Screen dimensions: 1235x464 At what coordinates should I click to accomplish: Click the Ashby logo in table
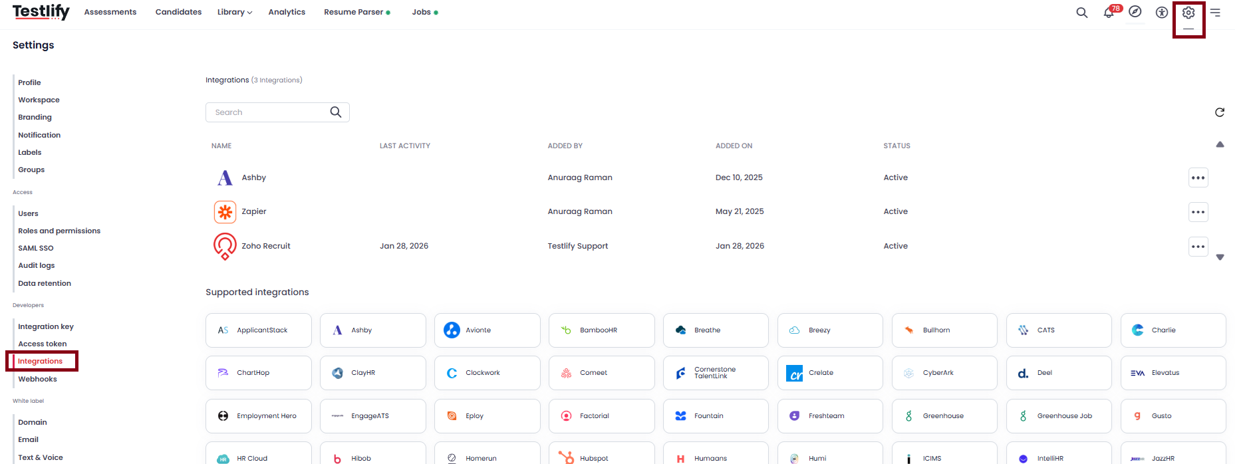click(225, 177)
